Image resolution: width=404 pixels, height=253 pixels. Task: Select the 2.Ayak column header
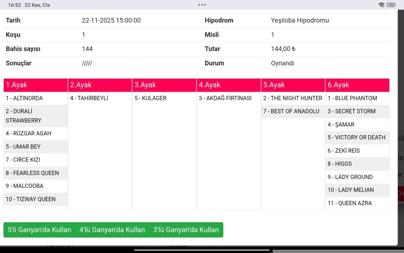[x=100, y=85]
